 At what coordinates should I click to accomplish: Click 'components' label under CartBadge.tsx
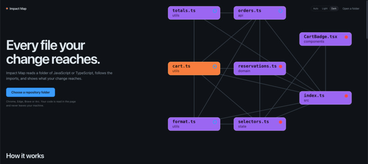[314, 41]
